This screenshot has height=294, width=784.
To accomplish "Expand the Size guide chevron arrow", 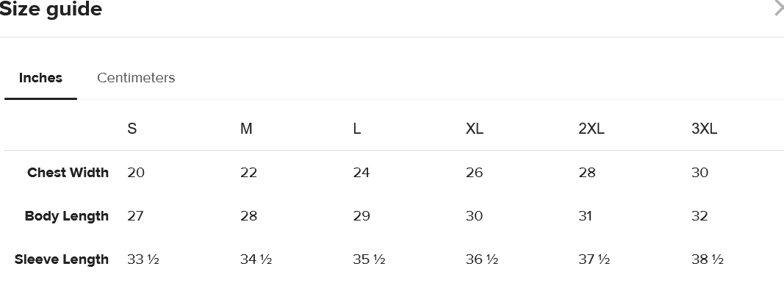I will [778, 9].
